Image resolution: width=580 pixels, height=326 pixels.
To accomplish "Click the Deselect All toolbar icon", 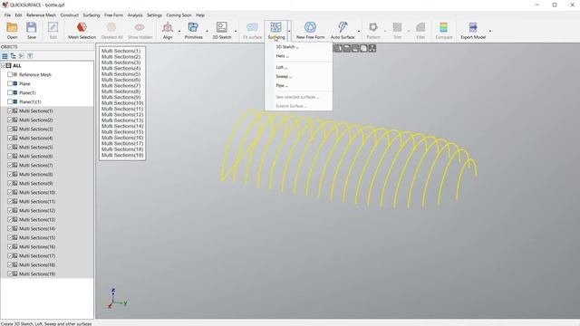I will tap(111, 27).
